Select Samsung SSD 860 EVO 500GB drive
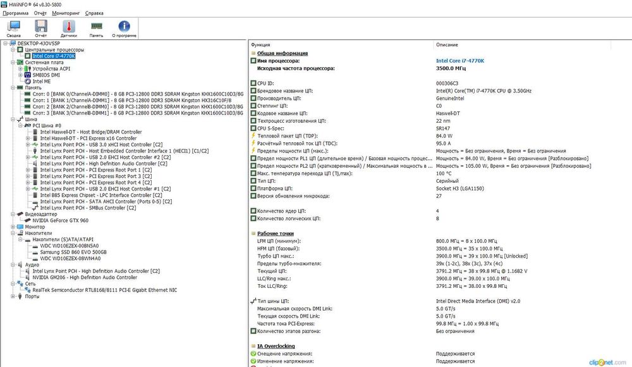Image resolution: width=632 pixels, height=367 pixels. coord(73,252)
